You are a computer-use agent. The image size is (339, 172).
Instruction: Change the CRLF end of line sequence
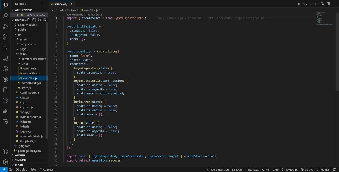tap(275, 169)
